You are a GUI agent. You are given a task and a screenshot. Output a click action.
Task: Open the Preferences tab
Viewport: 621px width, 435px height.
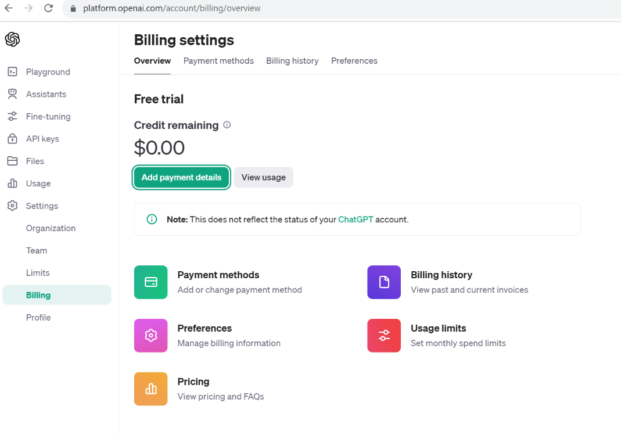point(354,61)
